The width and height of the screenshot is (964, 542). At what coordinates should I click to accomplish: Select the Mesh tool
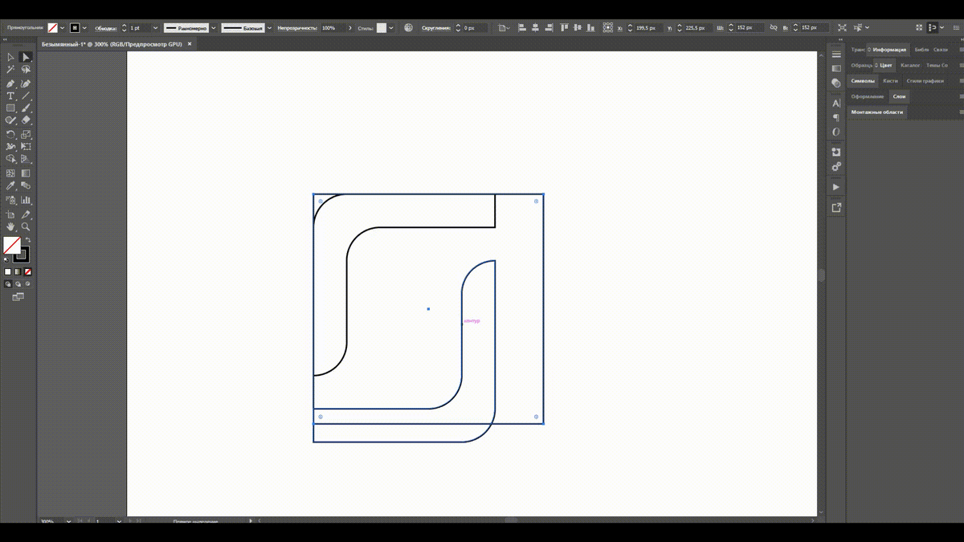pyautogui.click(x=10, y=173)
